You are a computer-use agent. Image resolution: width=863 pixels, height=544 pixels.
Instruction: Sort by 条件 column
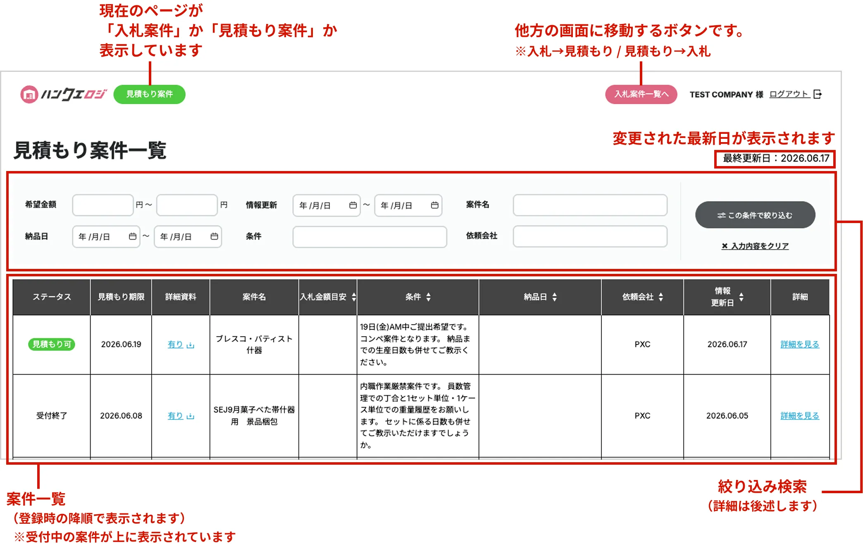point(428,297)
